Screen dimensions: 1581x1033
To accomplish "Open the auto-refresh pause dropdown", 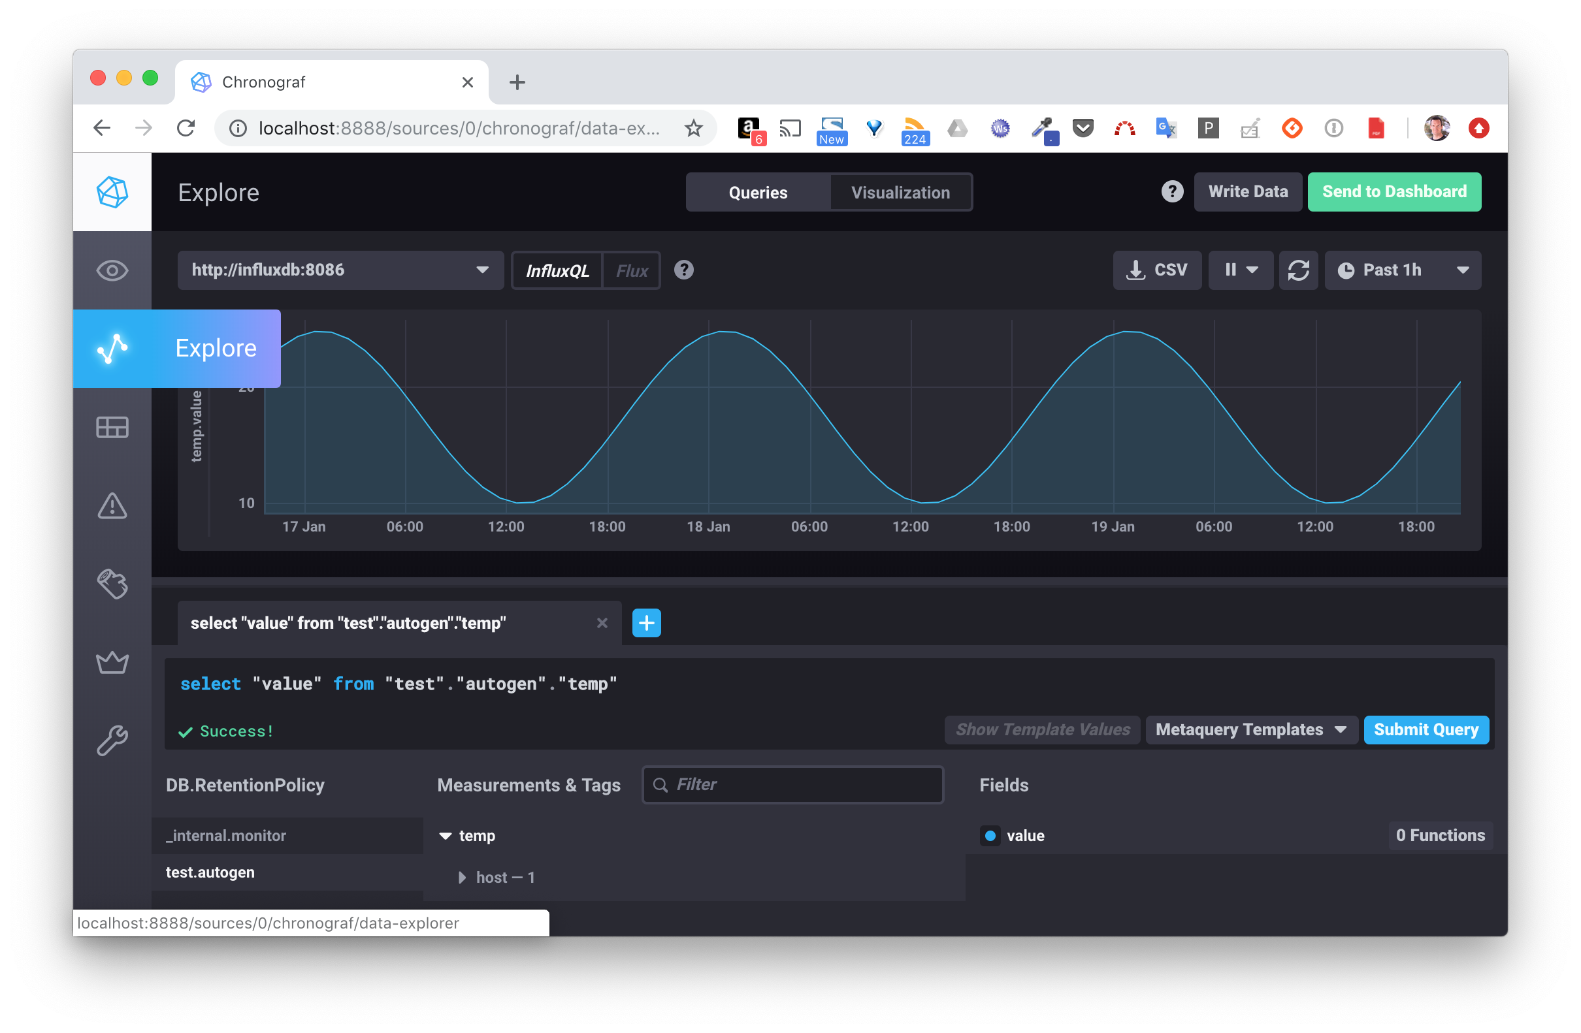I will 1240,270.
